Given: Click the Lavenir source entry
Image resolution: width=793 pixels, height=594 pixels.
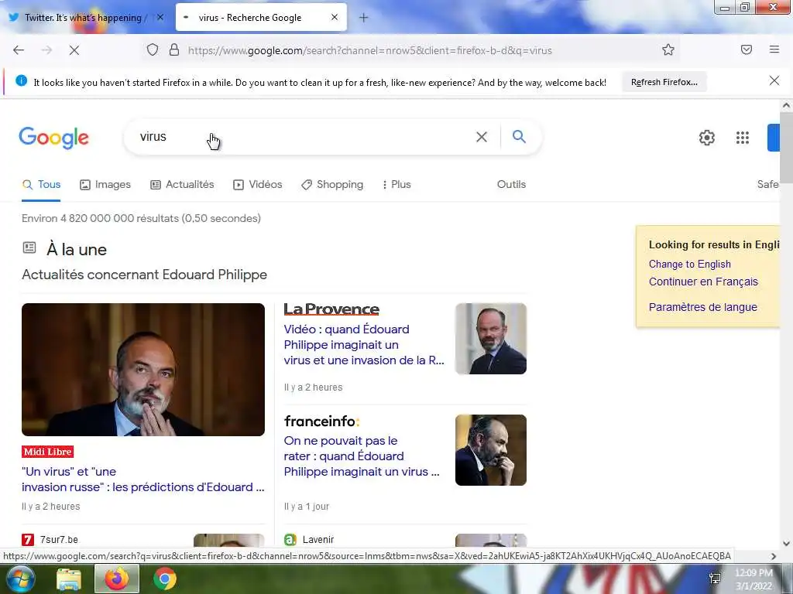Looking at the screenshot, I should click(309, 539).
